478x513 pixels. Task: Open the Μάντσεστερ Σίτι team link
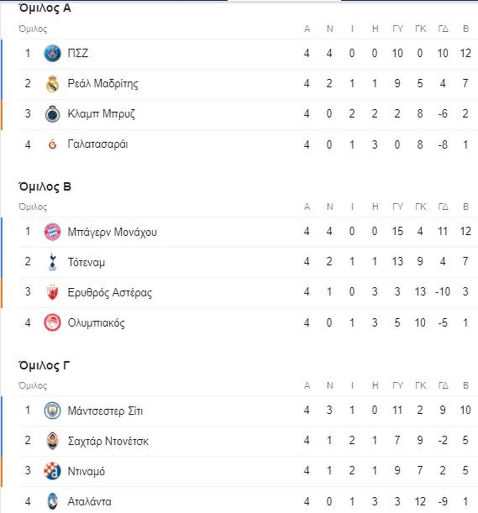click(x=105, y=410)
